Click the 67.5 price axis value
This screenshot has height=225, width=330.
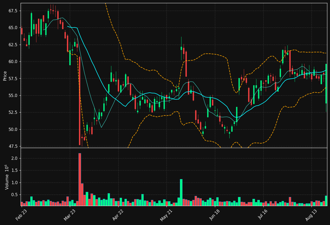(13, 11)
